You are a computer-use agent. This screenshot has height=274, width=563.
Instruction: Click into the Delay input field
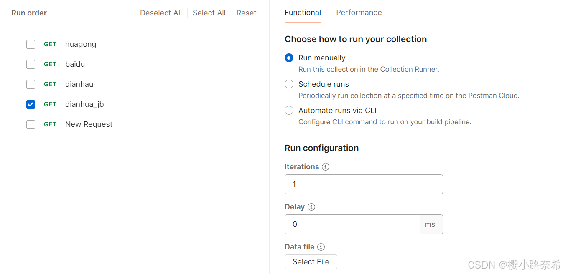pyautogui.click(x=352, y=224)
